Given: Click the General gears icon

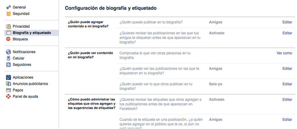Looking at the screenshot, I should coord(9,7).
